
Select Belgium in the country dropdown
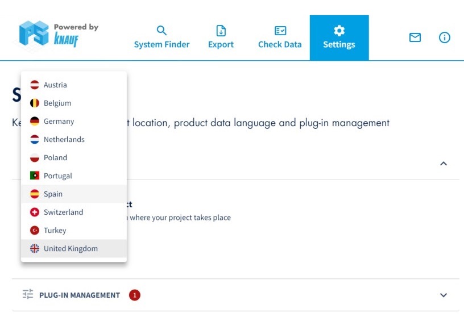(57, 103)
